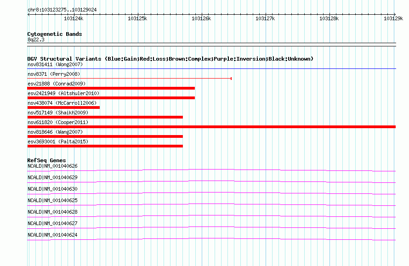The height and width of the screenshot is (266, 409).
Task: Select magenta intron line of NM_001040628
Action: 211,215
